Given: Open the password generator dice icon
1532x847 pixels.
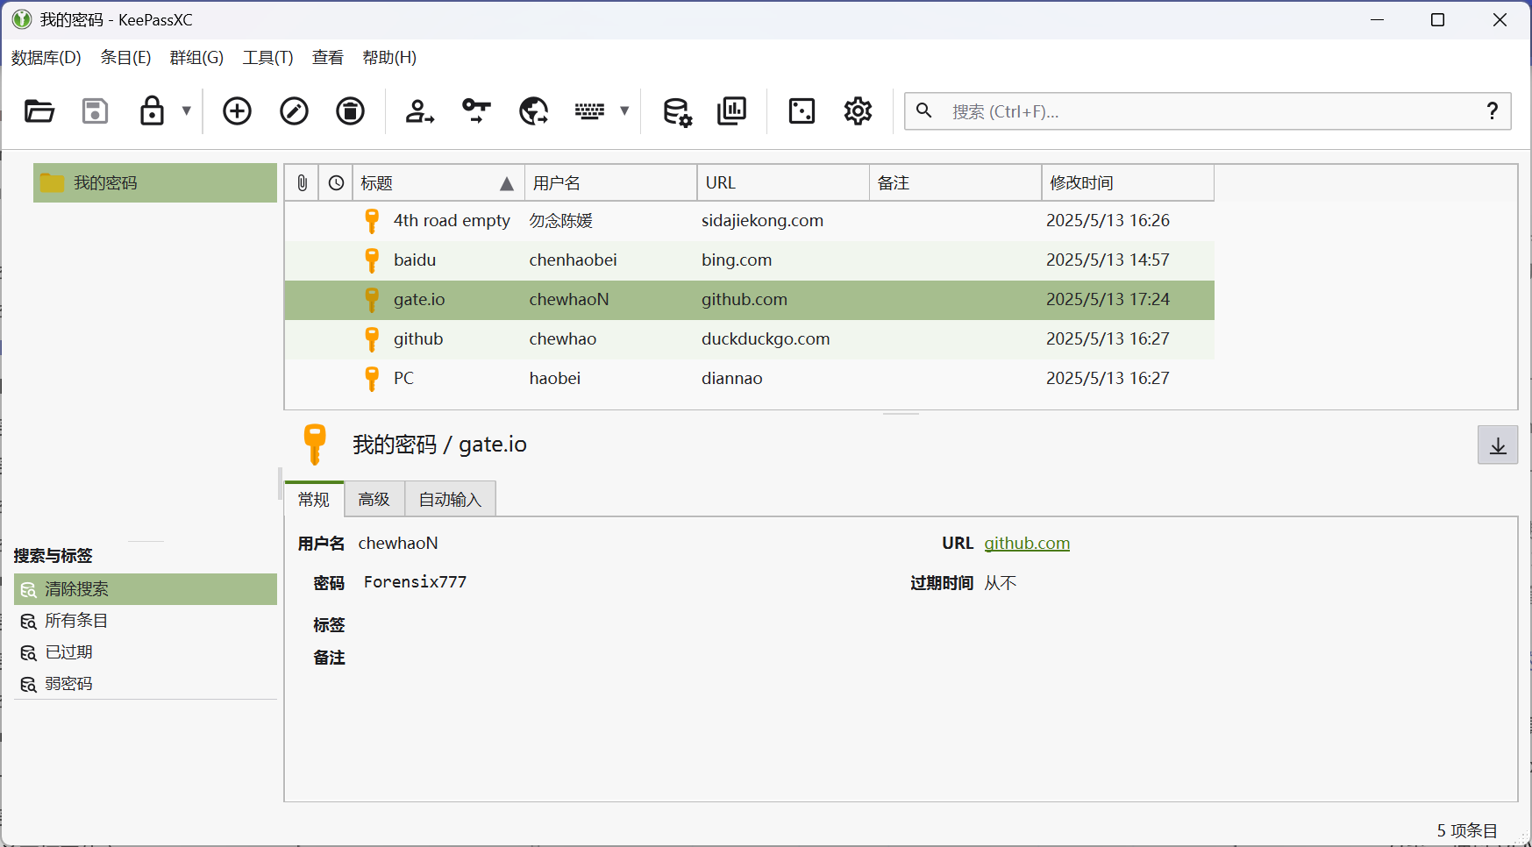Looking at the screenshot, I should click(802, 111).
